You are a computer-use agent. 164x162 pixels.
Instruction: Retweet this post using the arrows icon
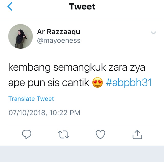pyautogui.click(x=64, y=134)
